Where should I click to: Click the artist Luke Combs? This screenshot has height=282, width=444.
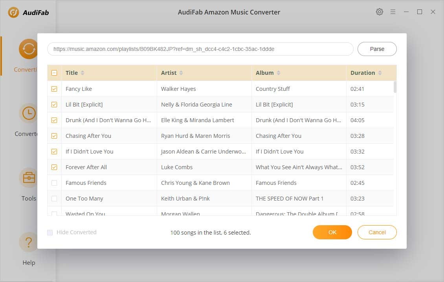[177, 167]
